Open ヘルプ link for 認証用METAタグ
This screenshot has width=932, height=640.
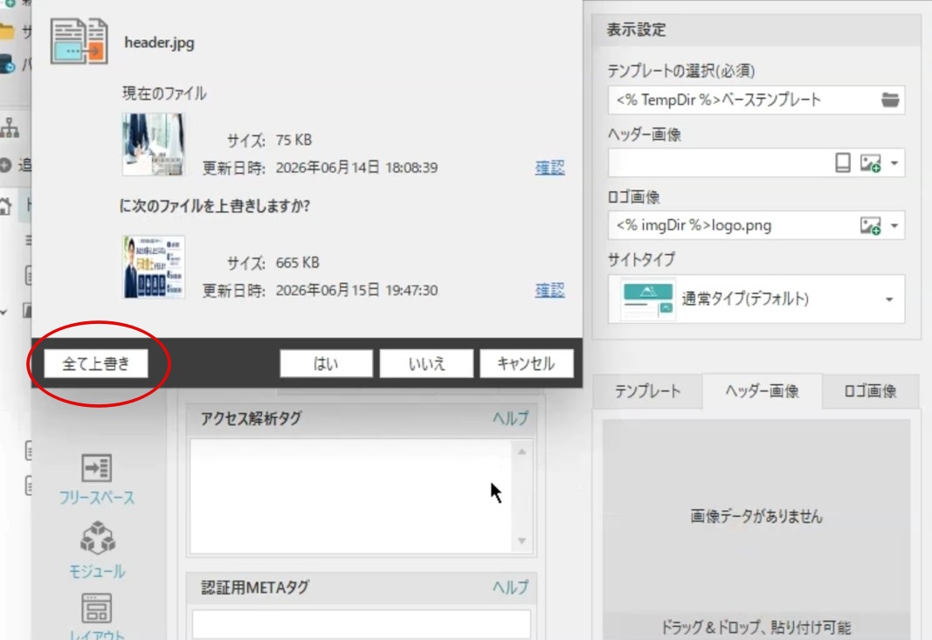click(x=510, y=587)
